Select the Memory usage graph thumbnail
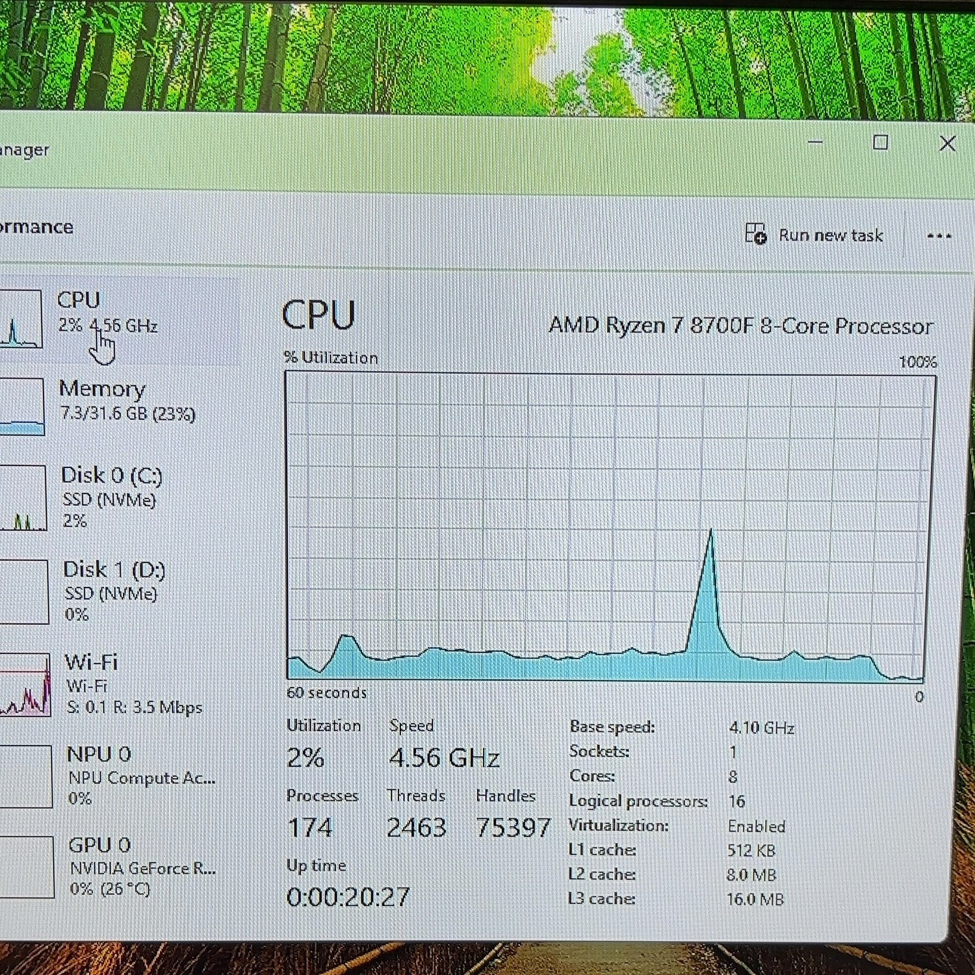 (22, 407)
